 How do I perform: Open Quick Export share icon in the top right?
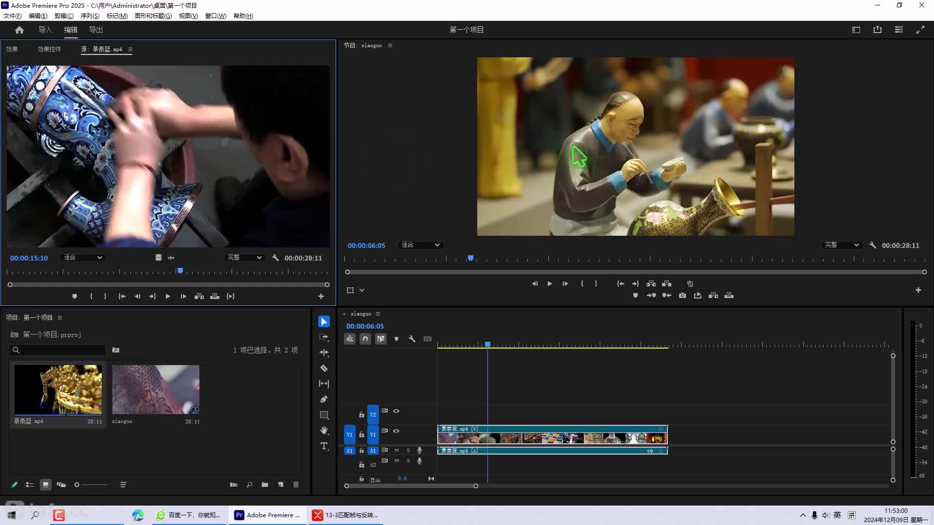pyautogui.click(x=878, y=30)
